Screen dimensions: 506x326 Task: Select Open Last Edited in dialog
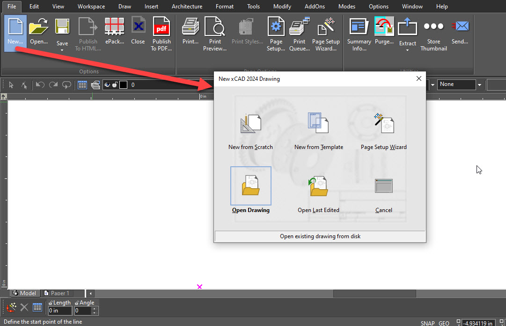(318, 194)
